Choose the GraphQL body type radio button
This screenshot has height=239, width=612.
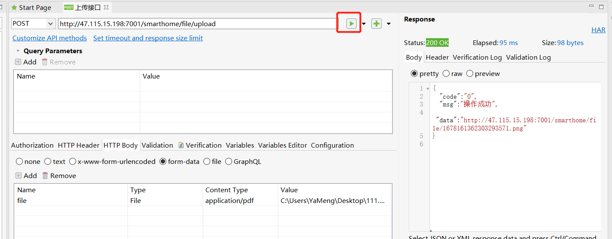(x=229, y=162)
